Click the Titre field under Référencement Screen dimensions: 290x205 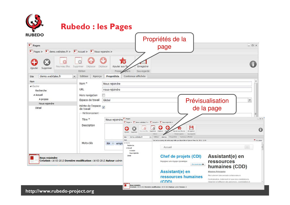[114, 119]
